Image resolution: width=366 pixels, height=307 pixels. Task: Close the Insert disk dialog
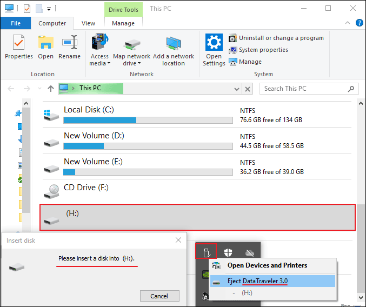click(x=178, y=240)
